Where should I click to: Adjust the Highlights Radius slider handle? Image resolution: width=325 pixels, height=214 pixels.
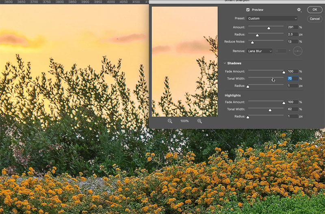[248, 117]
